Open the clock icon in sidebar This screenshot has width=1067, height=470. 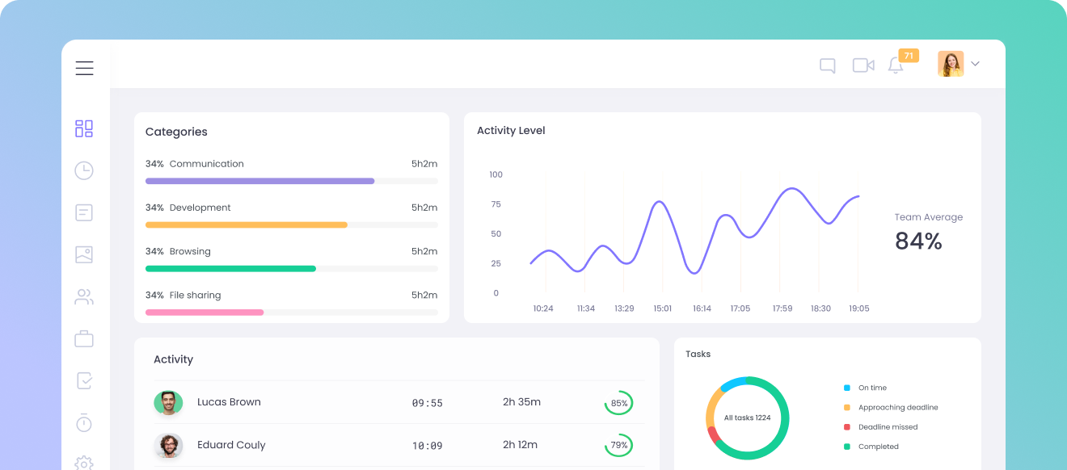click(84, 170)
